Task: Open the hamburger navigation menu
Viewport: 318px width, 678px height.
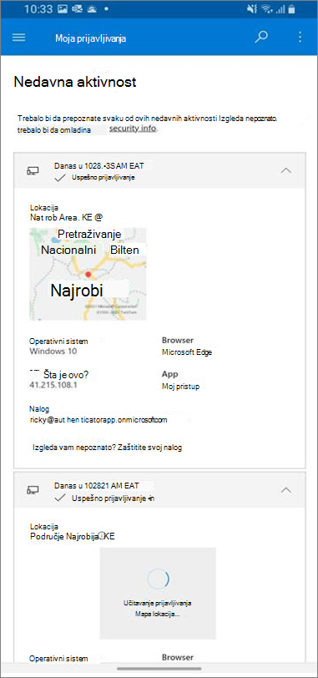Action: pyautogui.click(x=18, y=38)
